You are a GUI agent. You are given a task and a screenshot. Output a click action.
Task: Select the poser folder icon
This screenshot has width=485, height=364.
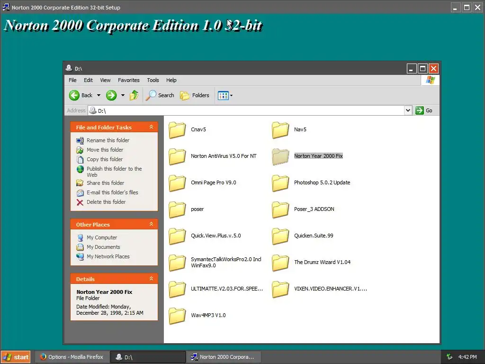coord(177,209)
